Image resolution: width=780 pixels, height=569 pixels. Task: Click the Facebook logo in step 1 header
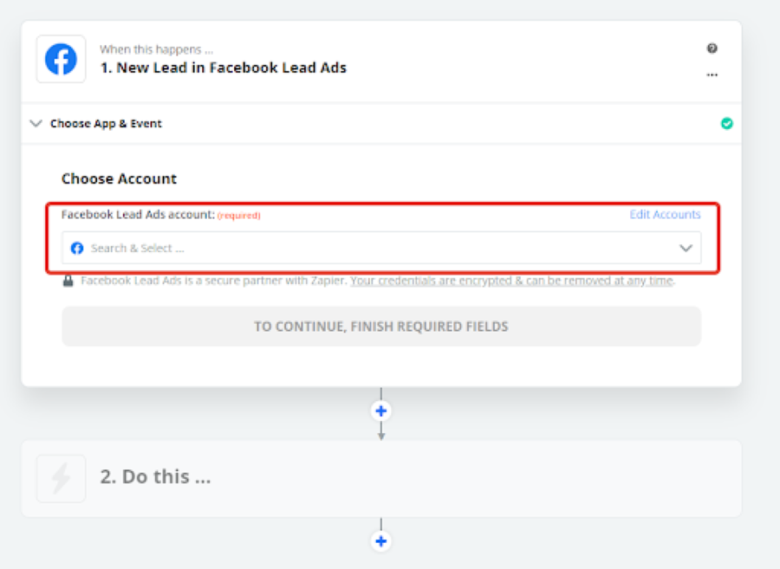[x=61, y=59]
